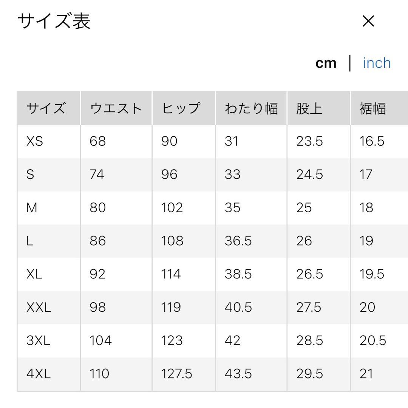The image size is (408, 408).
Task: Click the M waist value 80
Action: [97, 208]
